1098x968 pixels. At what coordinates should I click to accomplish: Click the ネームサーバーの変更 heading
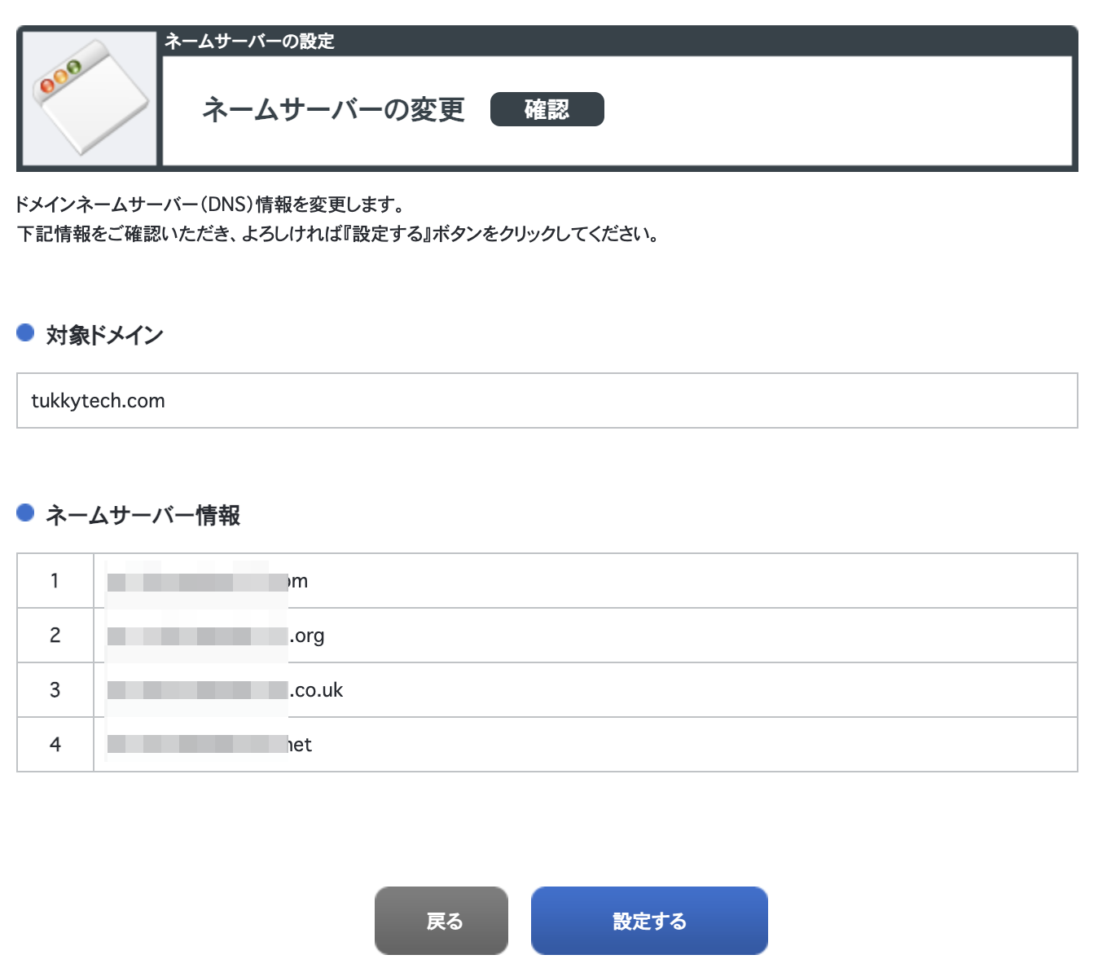(x=333, y=109)
